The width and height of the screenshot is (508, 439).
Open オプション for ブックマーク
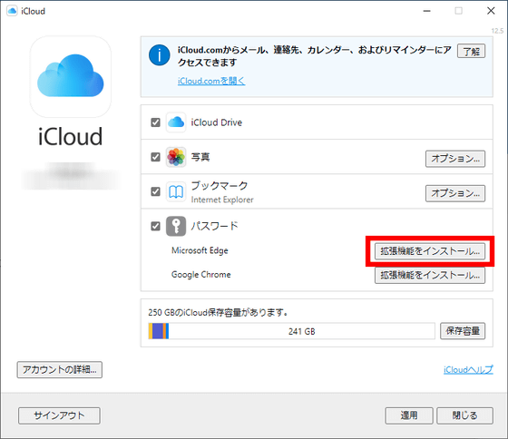pos(455,193)
